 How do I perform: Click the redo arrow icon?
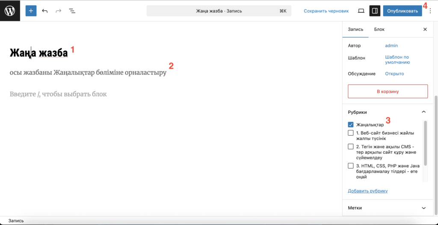(x=59, y=11)
